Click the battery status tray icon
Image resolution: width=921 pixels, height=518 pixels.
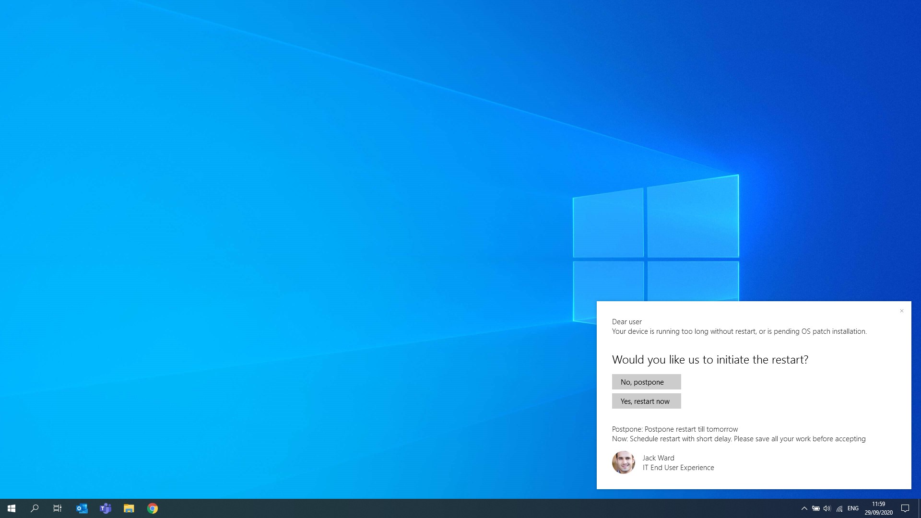pyautogui.click(x=815, y=508)
